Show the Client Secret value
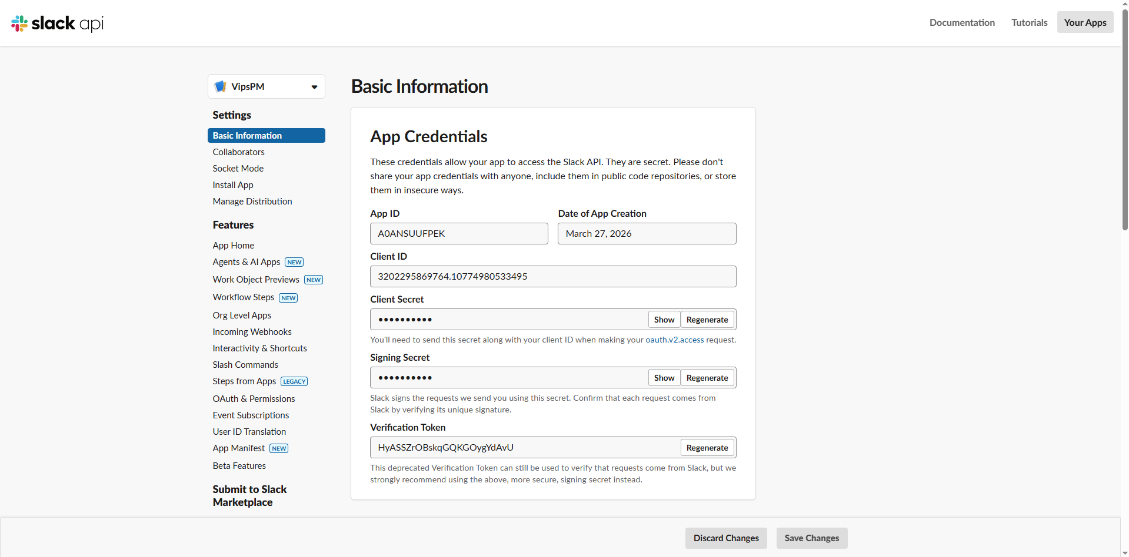Screen dimensions: 1129x557 point(664,320)
